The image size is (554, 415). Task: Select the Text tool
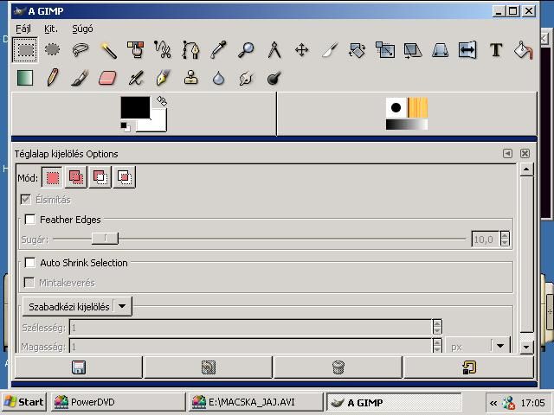496,50
